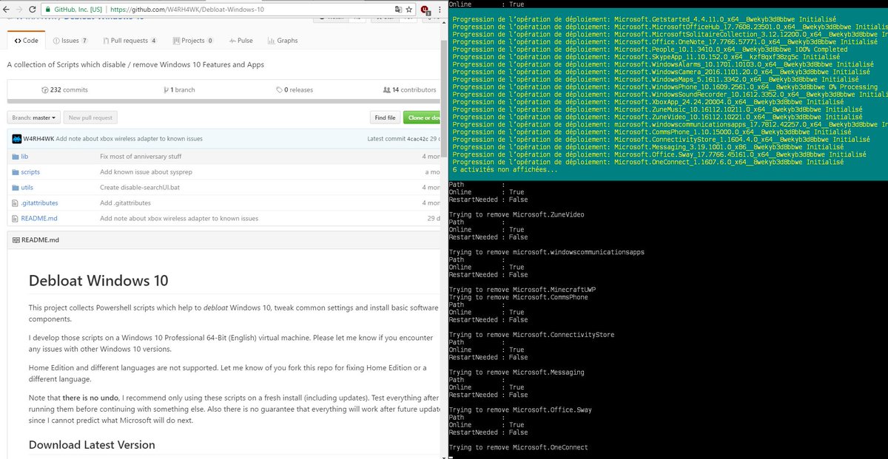
Task: Click the repository language bar below the stats
Action: pos(225,101)
